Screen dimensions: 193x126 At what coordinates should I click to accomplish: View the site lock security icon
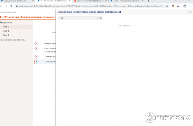(17, 6)
